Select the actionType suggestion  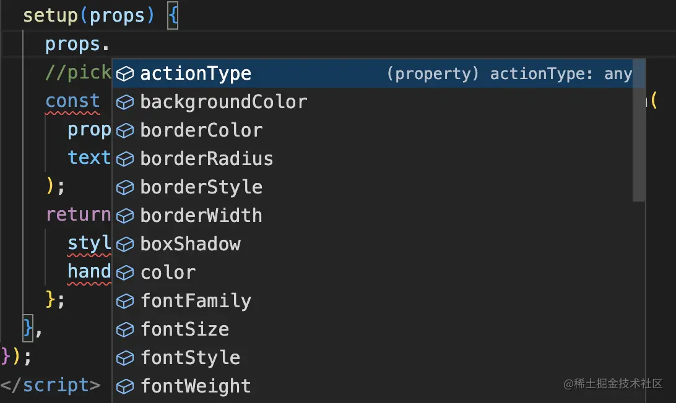coord(196,74)
